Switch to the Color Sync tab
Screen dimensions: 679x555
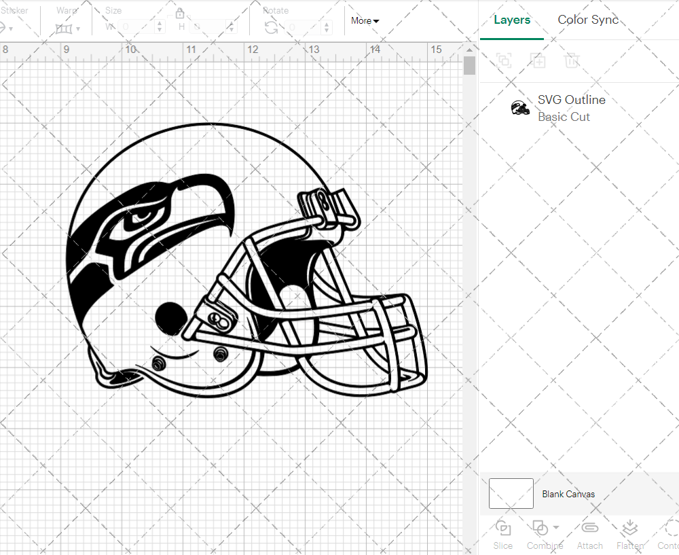click(588, 20)
